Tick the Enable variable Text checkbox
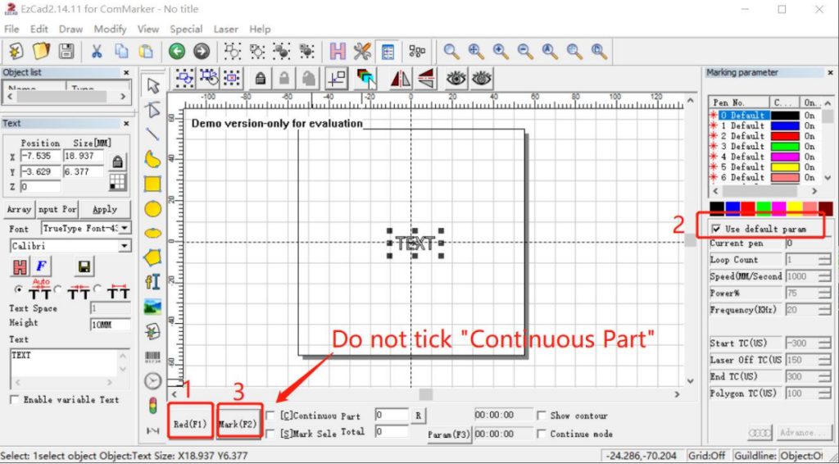Screen dimensions: 839x464 14,399
